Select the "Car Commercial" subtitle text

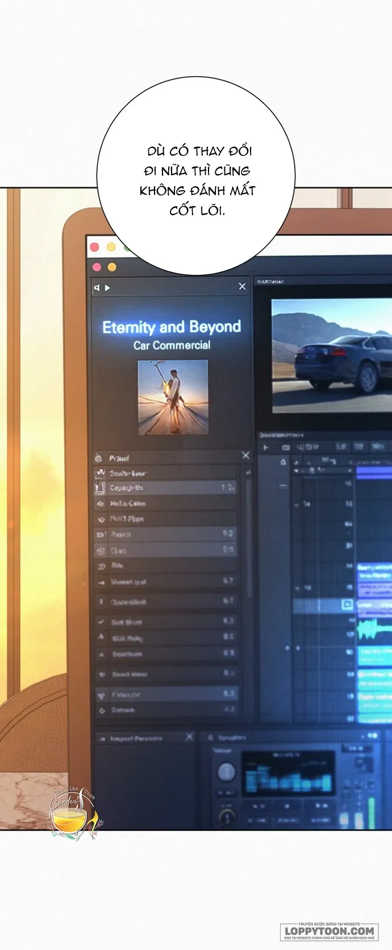172,345
